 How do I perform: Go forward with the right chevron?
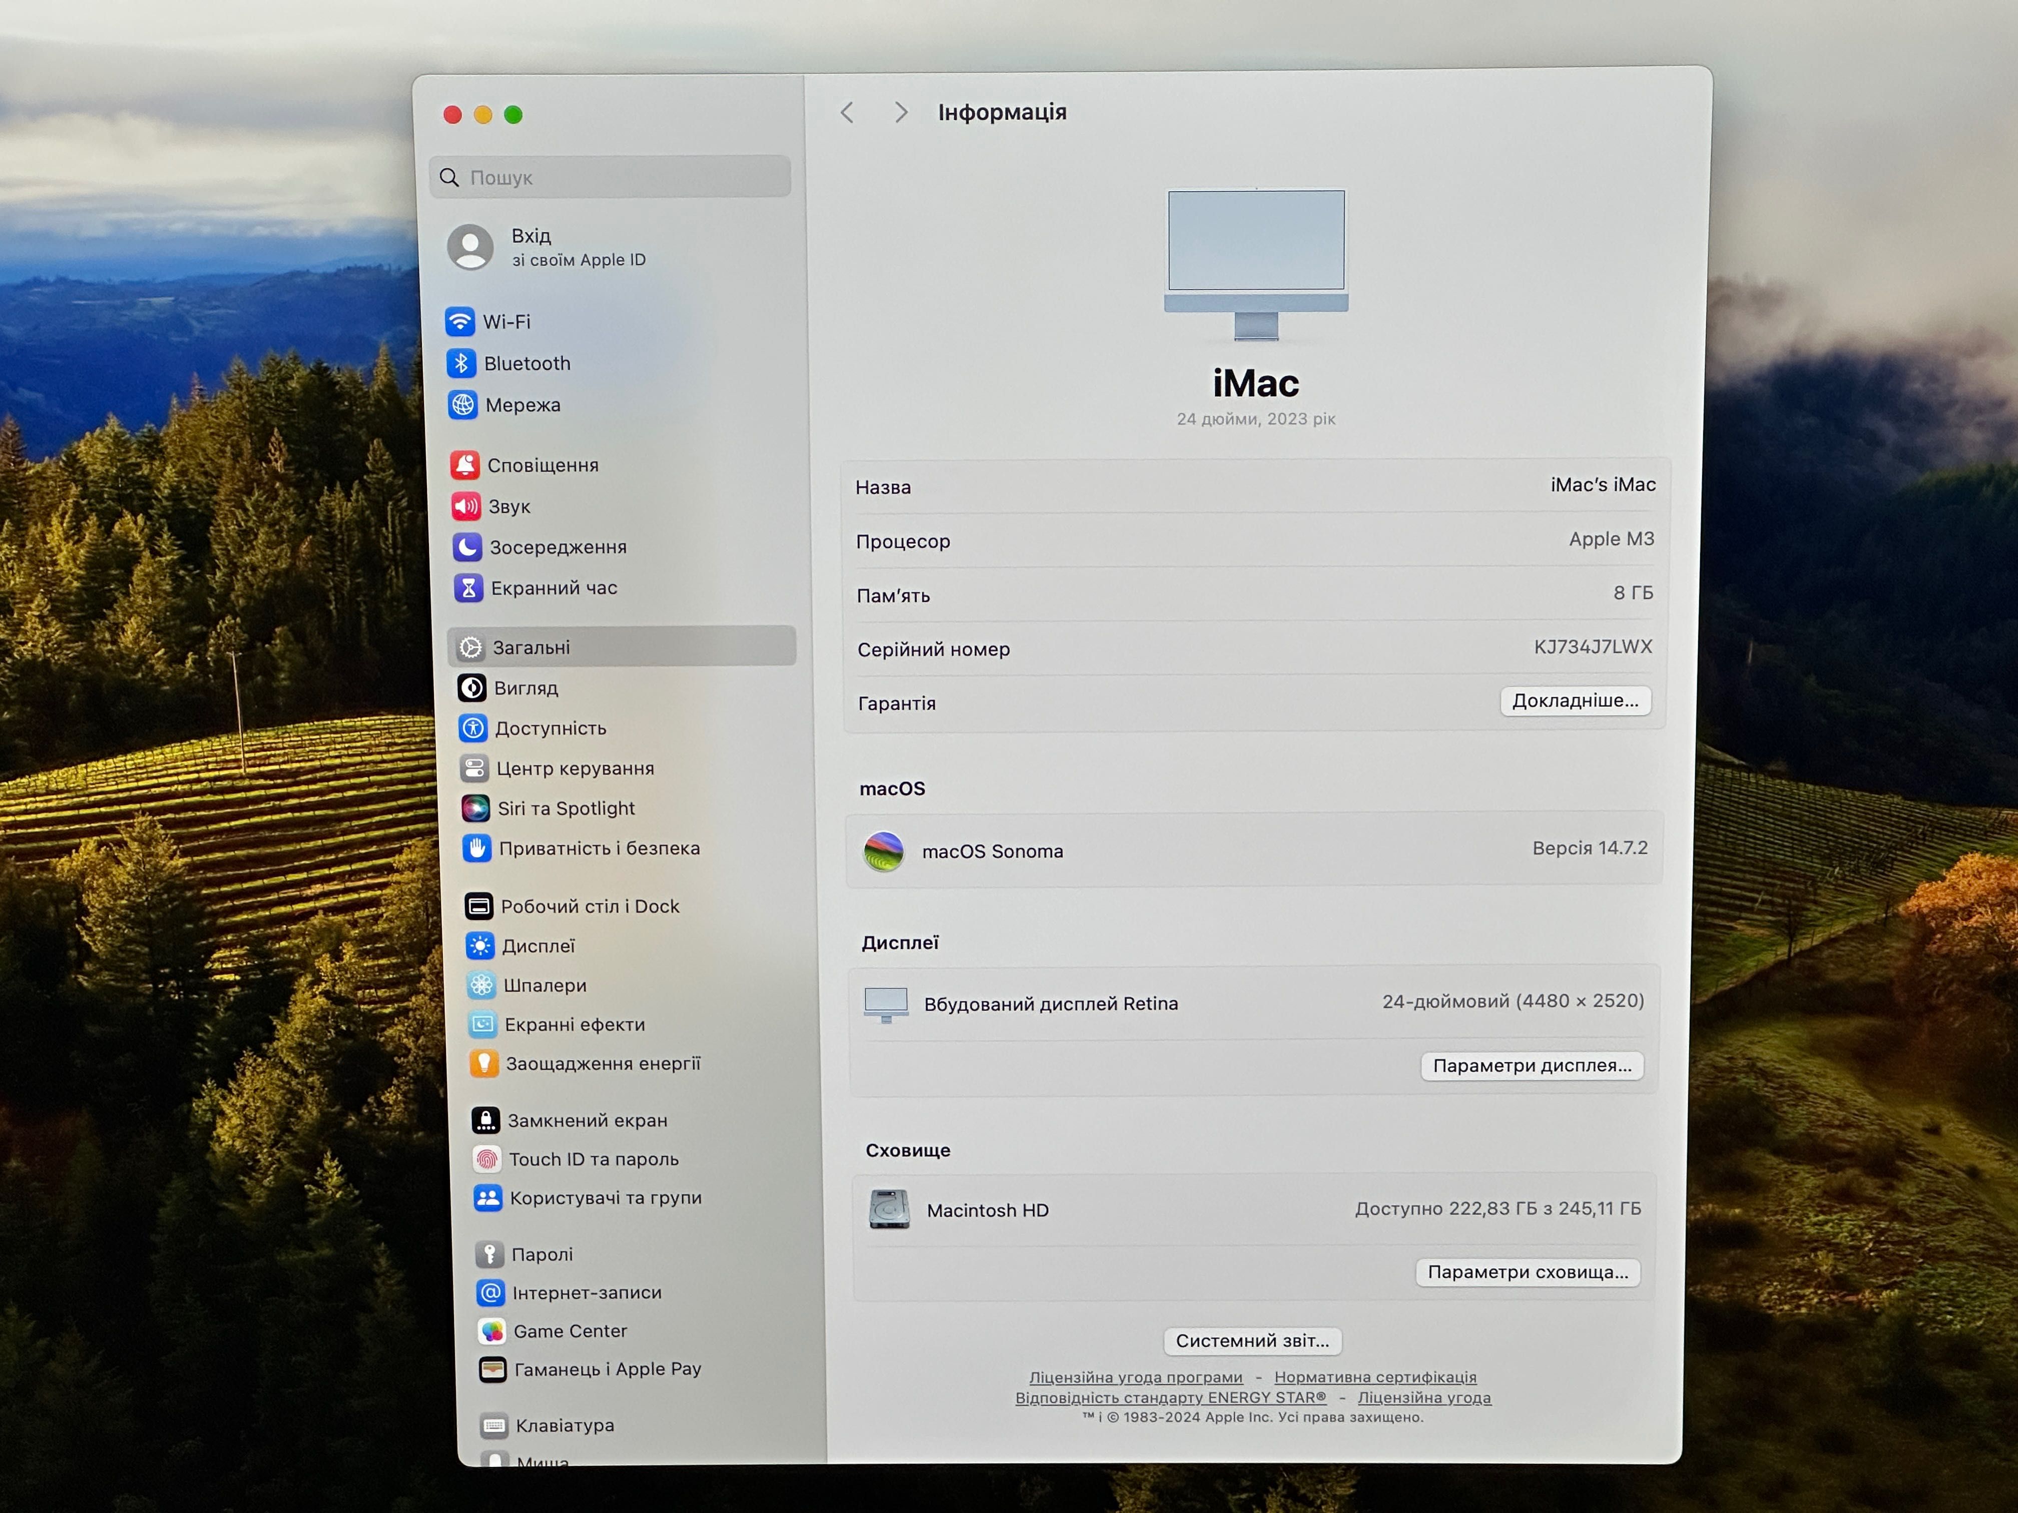pyautogui.click(x=900, y=112)
